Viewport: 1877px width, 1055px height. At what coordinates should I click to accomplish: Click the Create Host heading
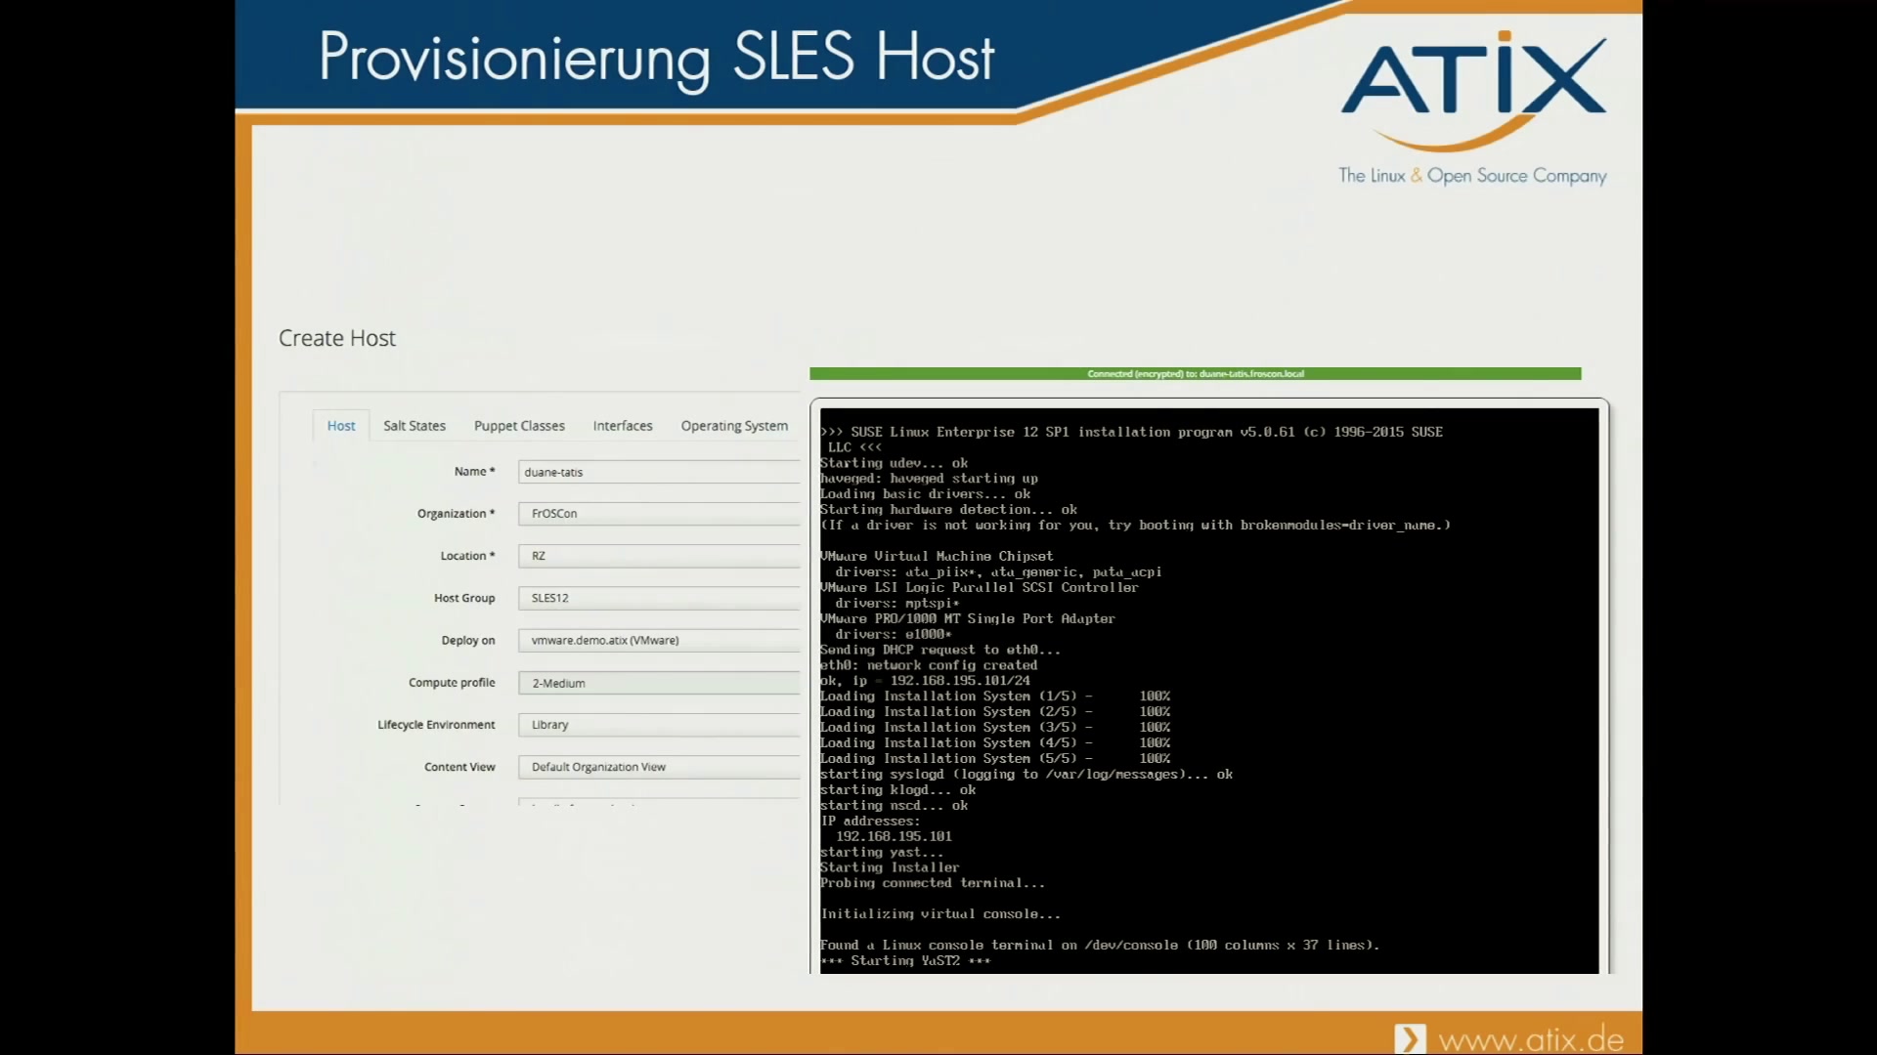click(x=337, y=338)
